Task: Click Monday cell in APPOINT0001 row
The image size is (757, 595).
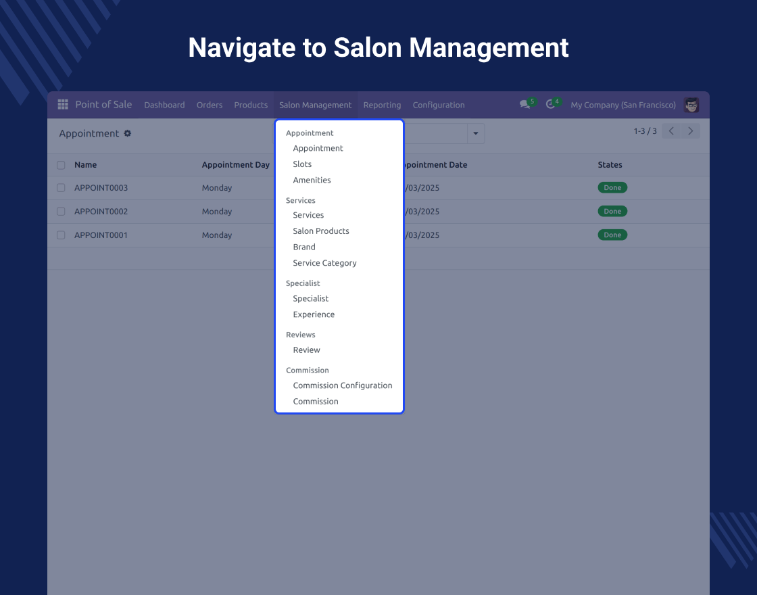Action: [x=217, y=235]
